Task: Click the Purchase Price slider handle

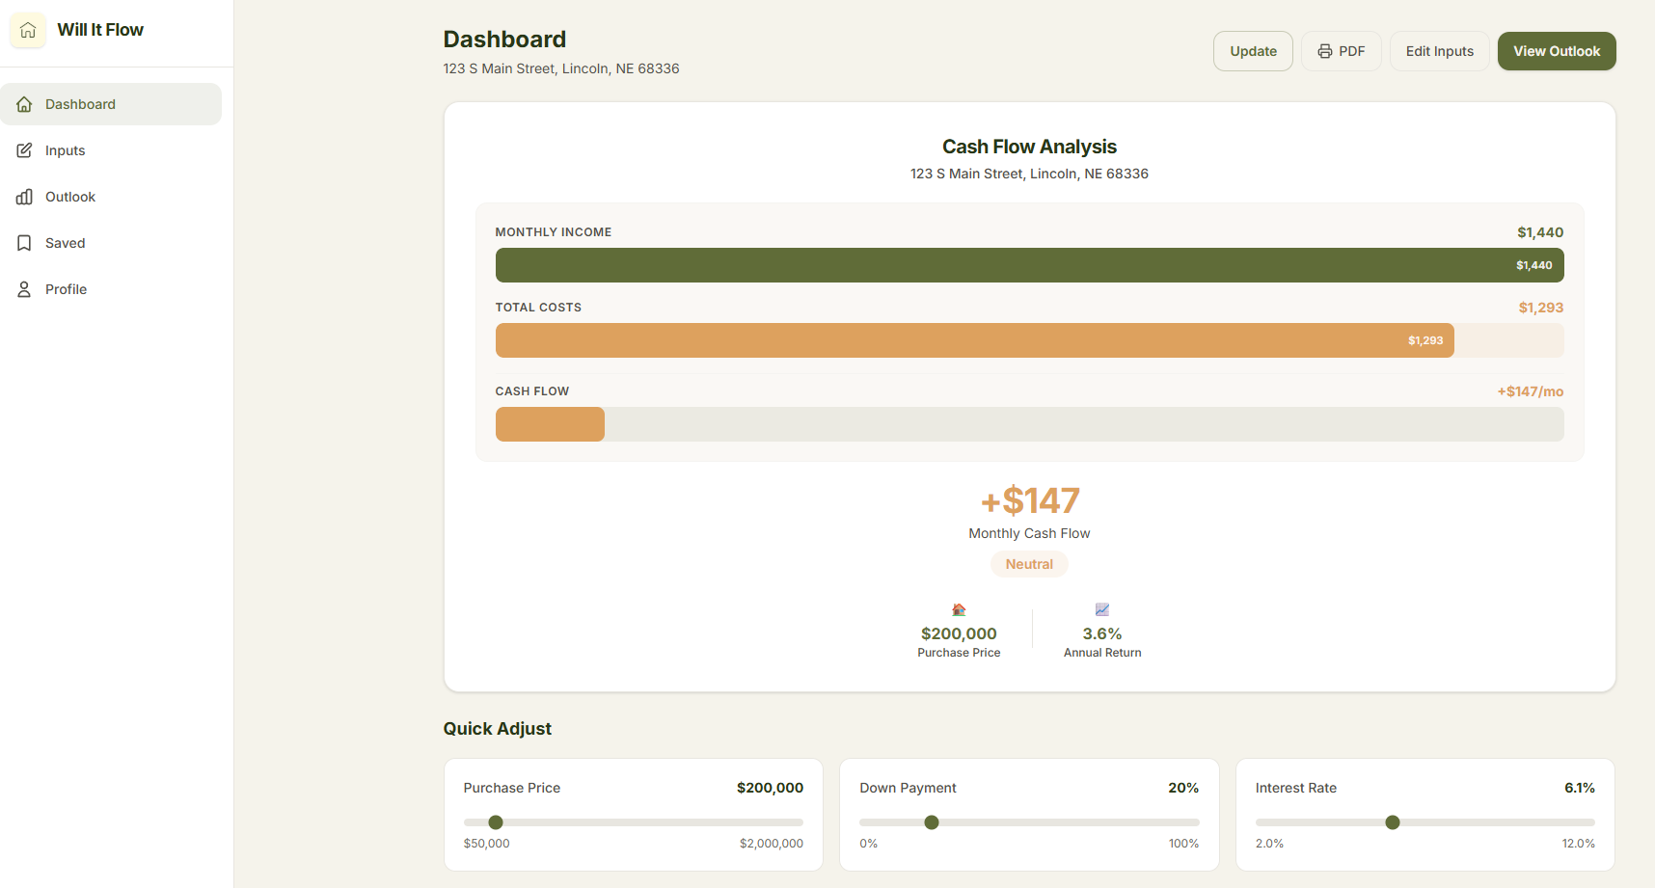Action: [496, 822]
